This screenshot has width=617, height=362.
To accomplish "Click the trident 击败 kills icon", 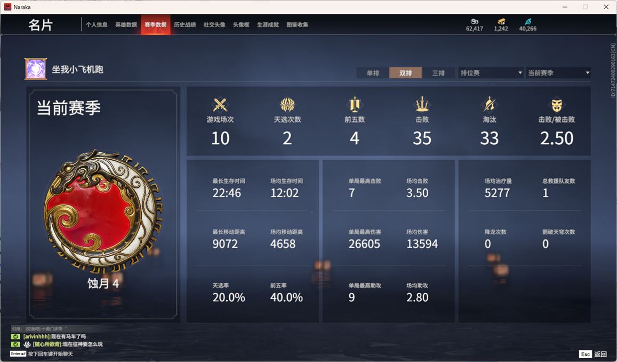I will point(422,104).
